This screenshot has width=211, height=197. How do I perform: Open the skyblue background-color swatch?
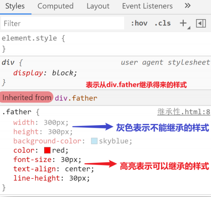click(94, 141)
